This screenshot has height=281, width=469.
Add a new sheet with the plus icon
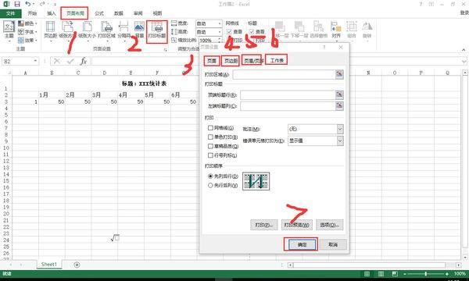(x=77, y=265)
